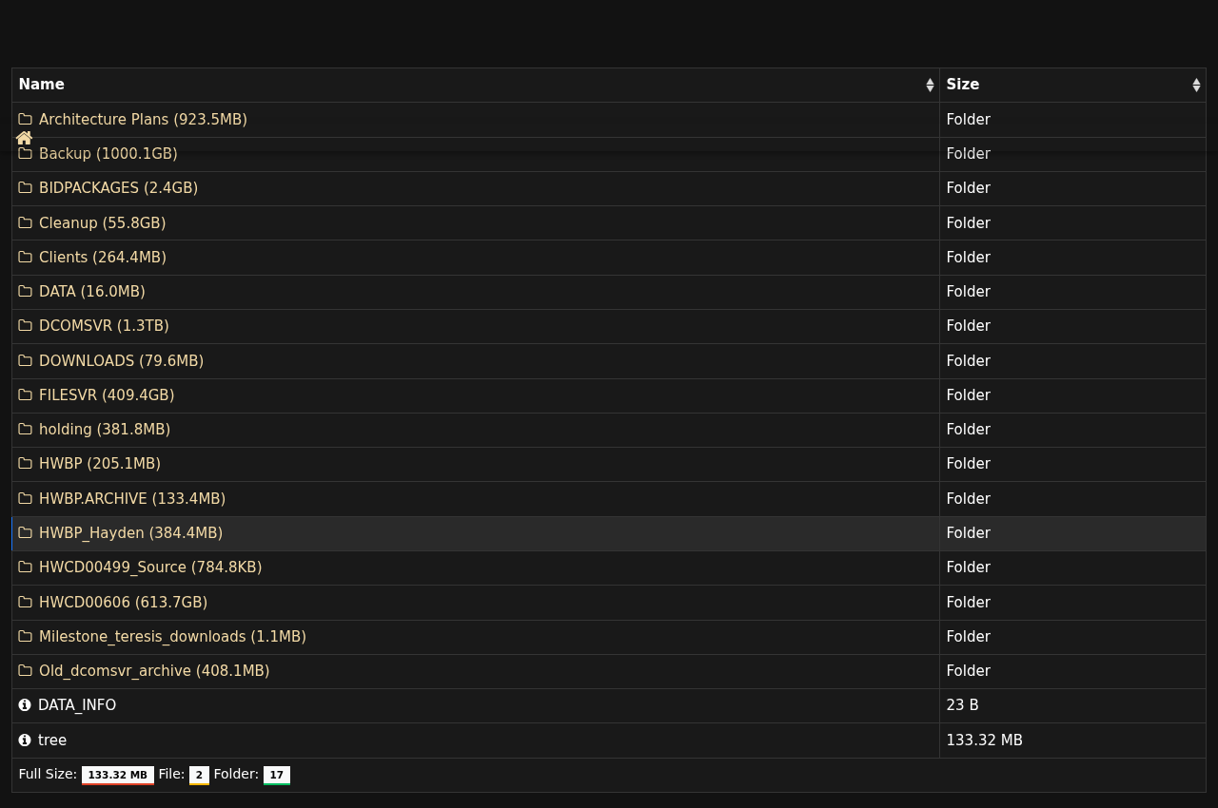Click the folder icon beside HWCD00606
The width and height of the screenshot is (1218, 808).
tap(25, 603)
